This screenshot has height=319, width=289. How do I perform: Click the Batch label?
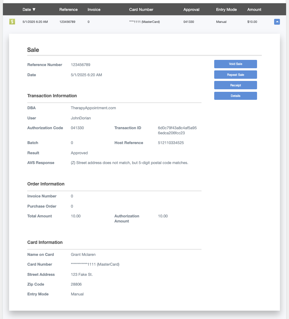[x=33, y=143]
